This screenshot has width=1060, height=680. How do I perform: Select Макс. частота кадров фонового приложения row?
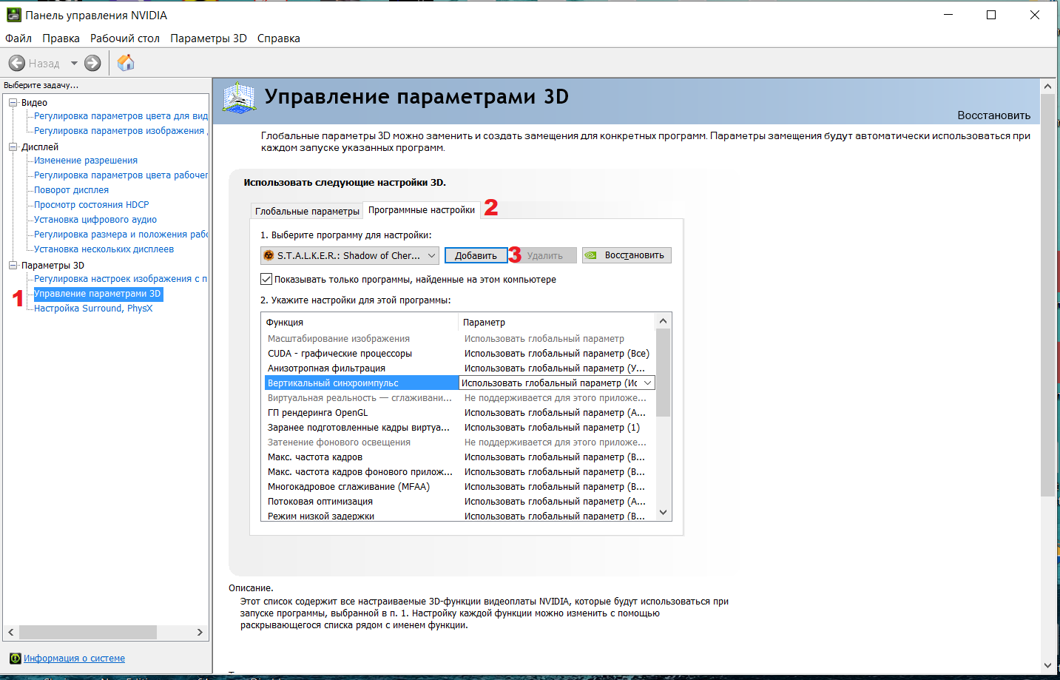[x=459, y=472]
